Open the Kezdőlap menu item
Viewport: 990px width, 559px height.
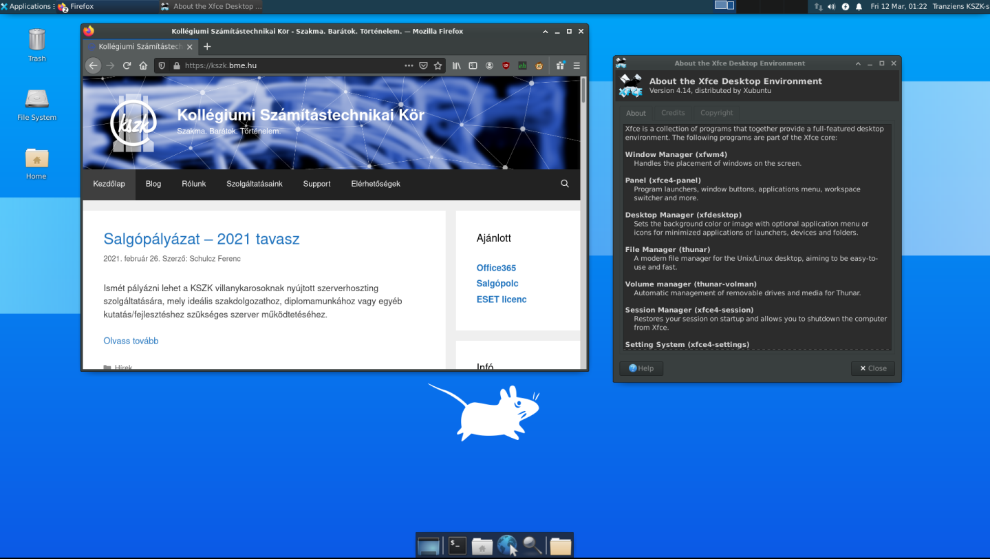click(109, 184)
